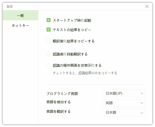The width and height of the screenshot is (155, 127).
Task: Click the hint text チェックすると、認識結果のみをコピーする
Action: [85, 73]
